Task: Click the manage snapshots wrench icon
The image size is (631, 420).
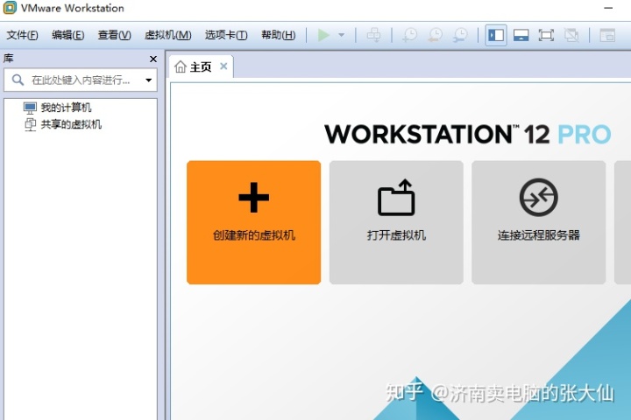Action: 460,35
